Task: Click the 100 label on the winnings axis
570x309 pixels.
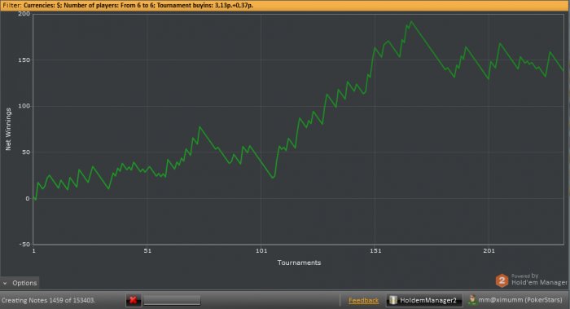Action: coord(24,106)
